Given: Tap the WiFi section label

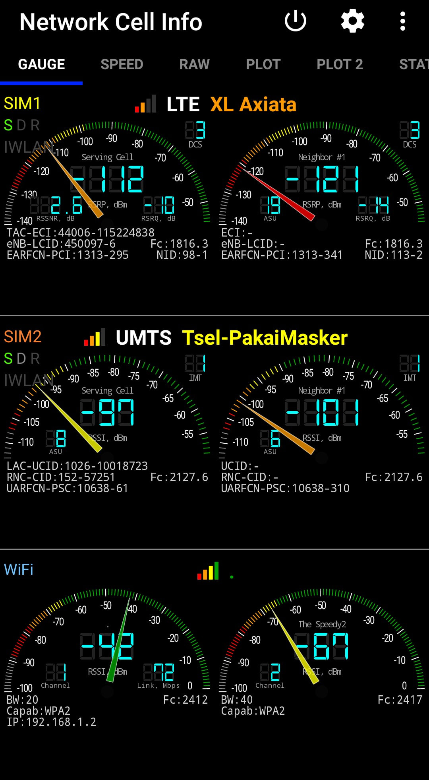Looking at the screenshot, I should (x=19, y=570).
